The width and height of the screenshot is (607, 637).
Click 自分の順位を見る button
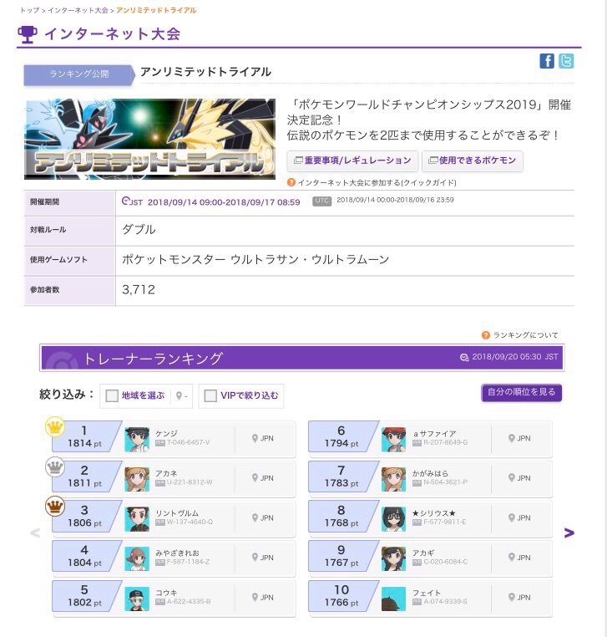[521, 392]
